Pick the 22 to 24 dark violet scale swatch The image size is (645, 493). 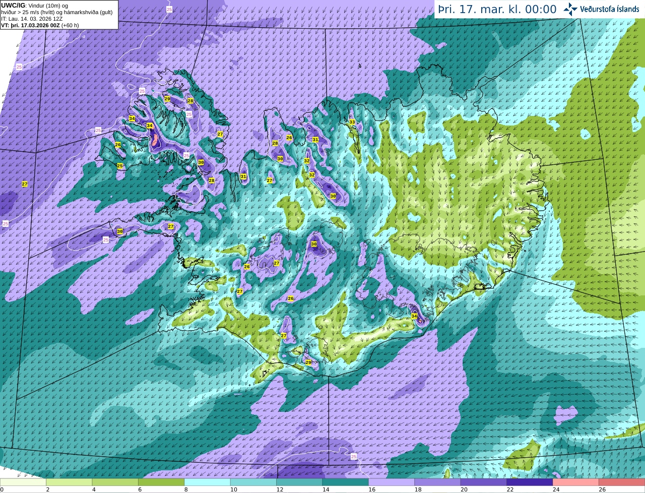[529, 482]
